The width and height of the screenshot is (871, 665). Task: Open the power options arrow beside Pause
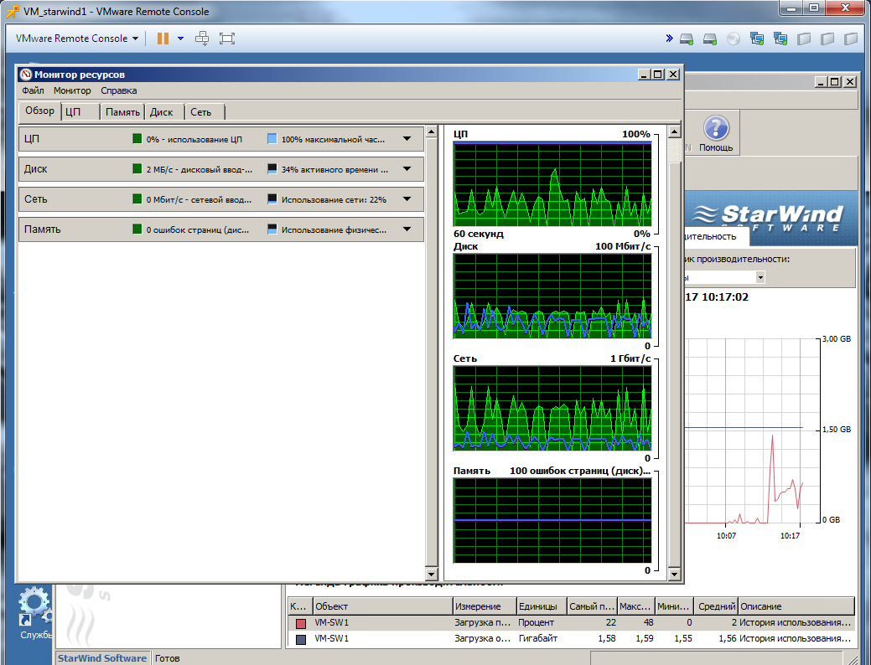(180, 39)
